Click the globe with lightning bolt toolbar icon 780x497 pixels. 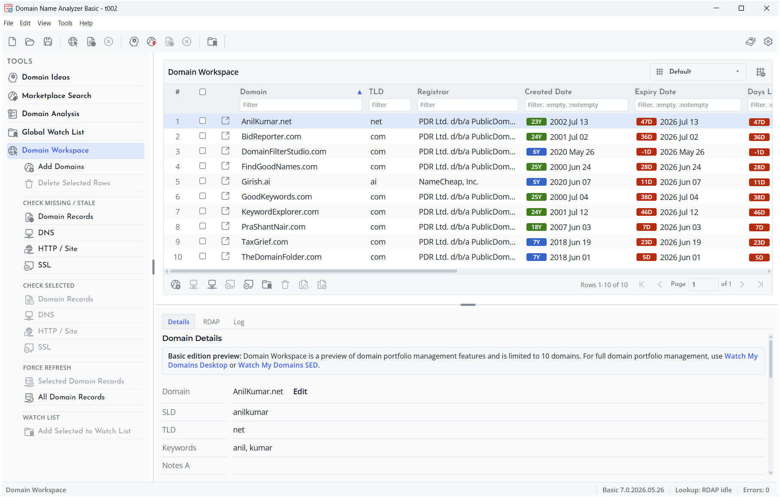(x=152, y=42)
